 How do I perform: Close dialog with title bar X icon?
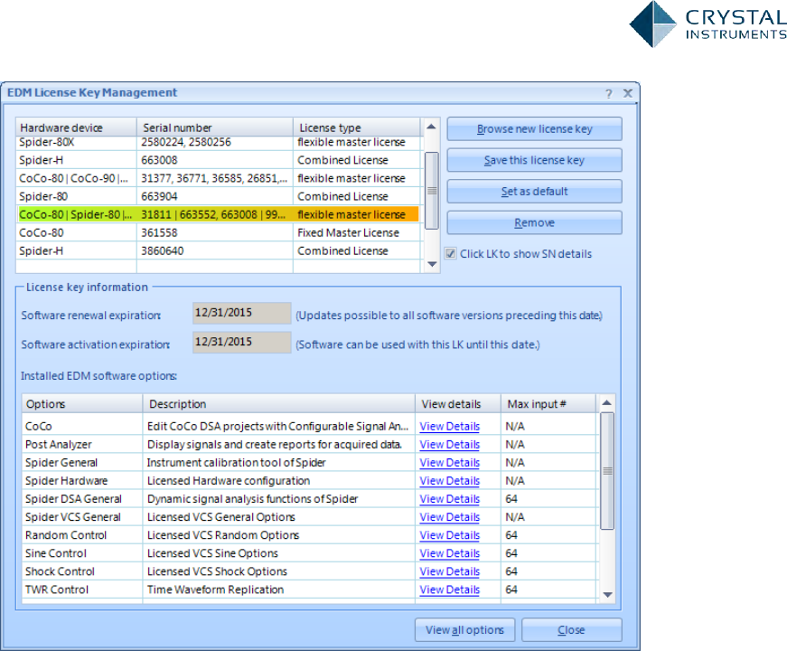pos(627,93)
